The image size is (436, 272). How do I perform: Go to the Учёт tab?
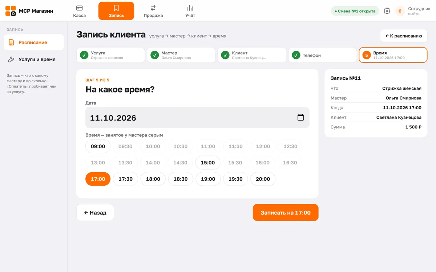coord(190,11)
